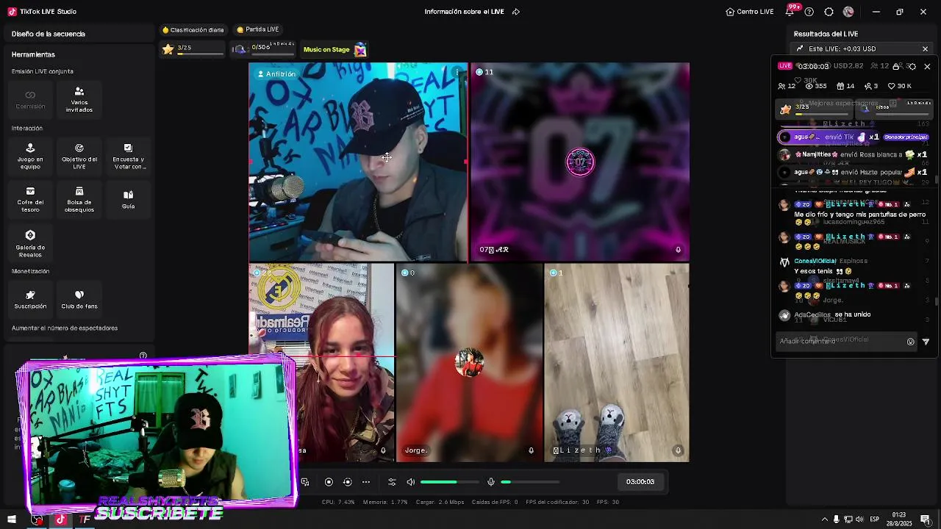Toggle mic of guest Lizeth
The height and width of the screenshot is (529, 941).
tap(678, 450)
